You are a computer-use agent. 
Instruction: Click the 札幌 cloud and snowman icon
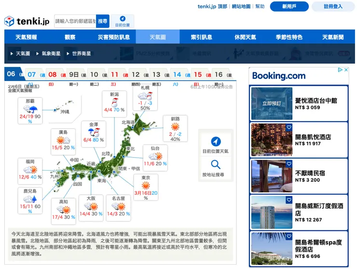click(x=145, y=96)
